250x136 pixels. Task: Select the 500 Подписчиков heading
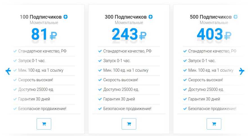(211, 17)
